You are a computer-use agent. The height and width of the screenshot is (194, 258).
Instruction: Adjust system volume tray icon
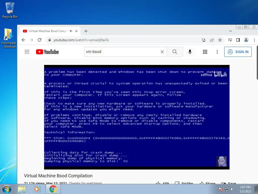click(232, 189)
